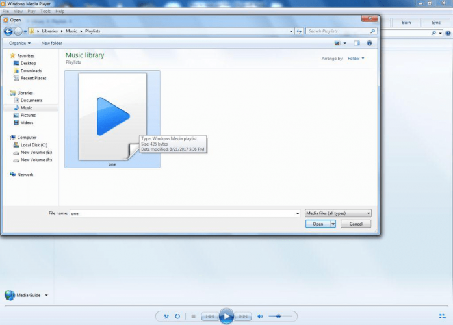Click the large Play button

click(226, 317)
